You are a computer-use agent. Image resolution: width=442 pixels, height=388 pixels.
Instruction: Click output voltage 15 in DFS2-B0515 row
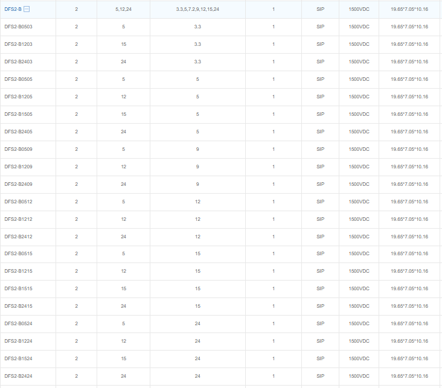tap(197, 253)
